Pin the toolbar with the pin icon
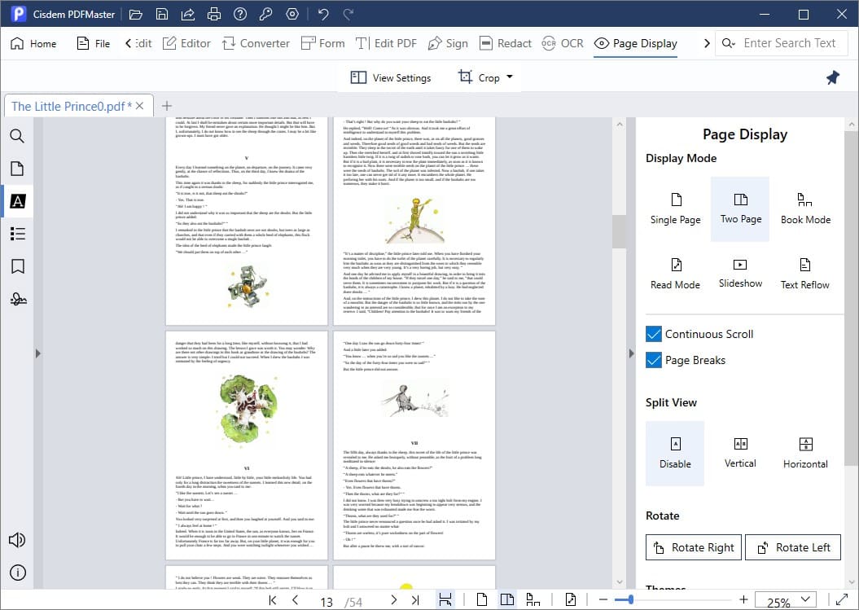The image size is (859, 610). click(833, 78)
